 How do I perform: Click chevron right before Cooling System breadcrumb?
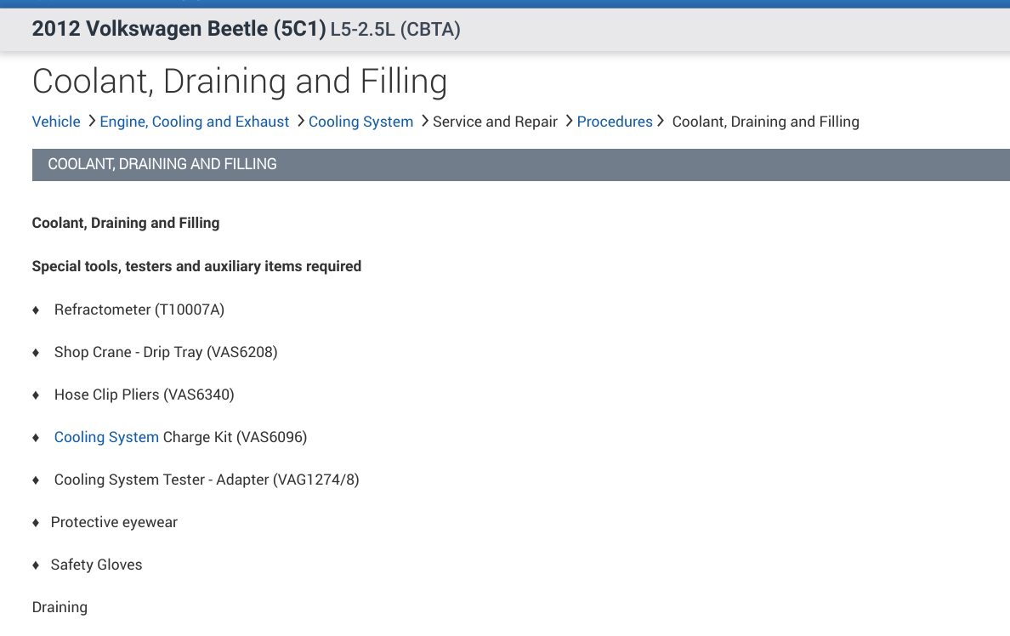300,121
